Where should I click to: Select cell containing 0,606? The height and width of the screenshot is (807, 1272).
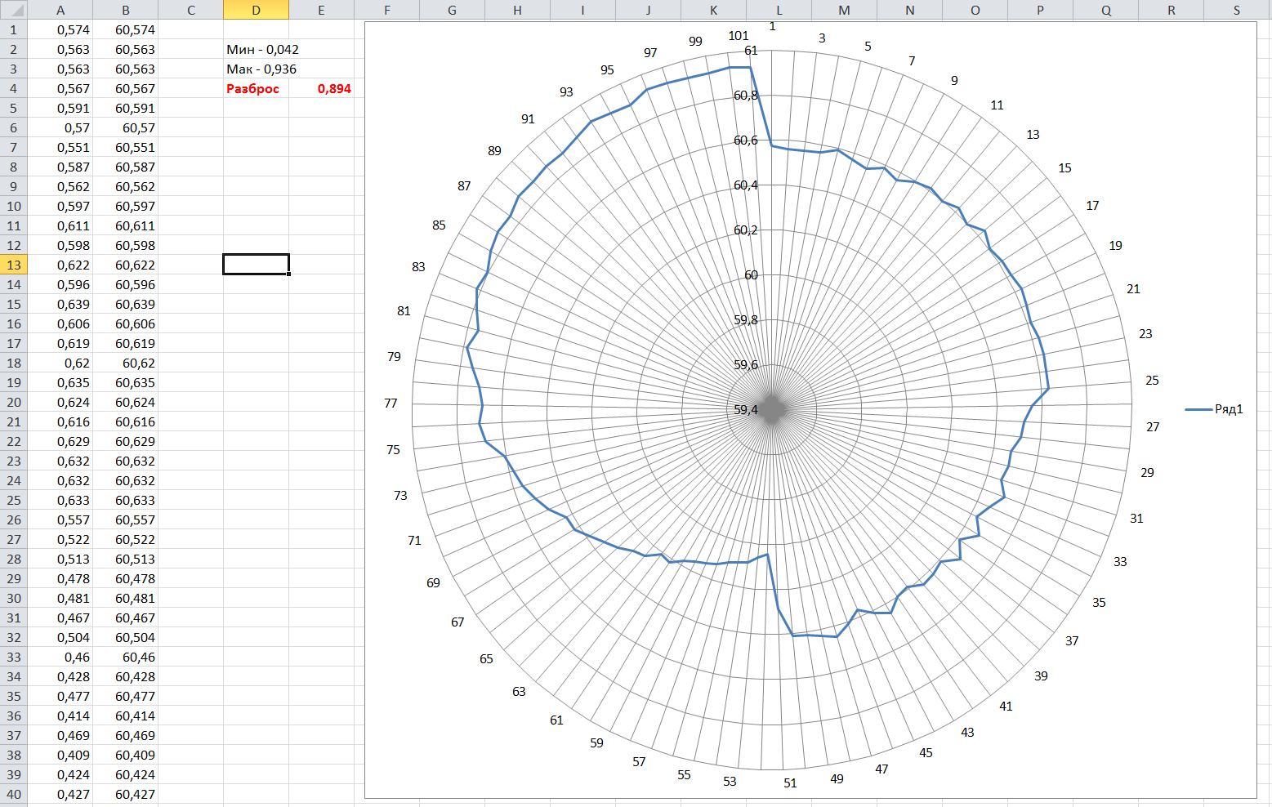[60, 323]
